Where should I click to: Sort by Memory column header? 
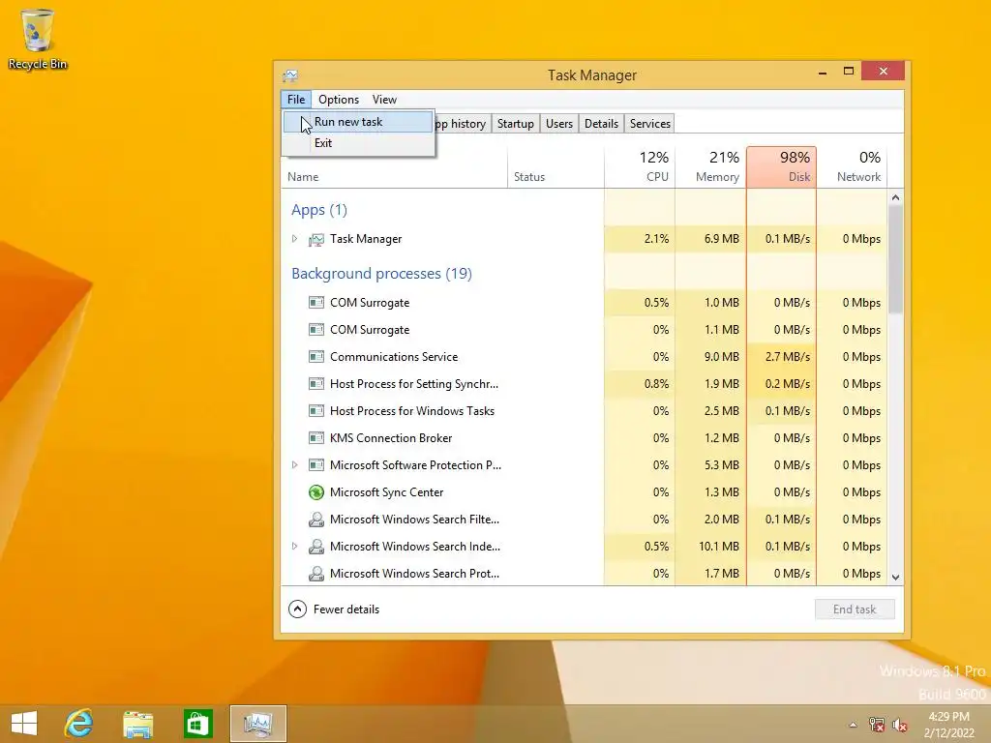[710, 168]
